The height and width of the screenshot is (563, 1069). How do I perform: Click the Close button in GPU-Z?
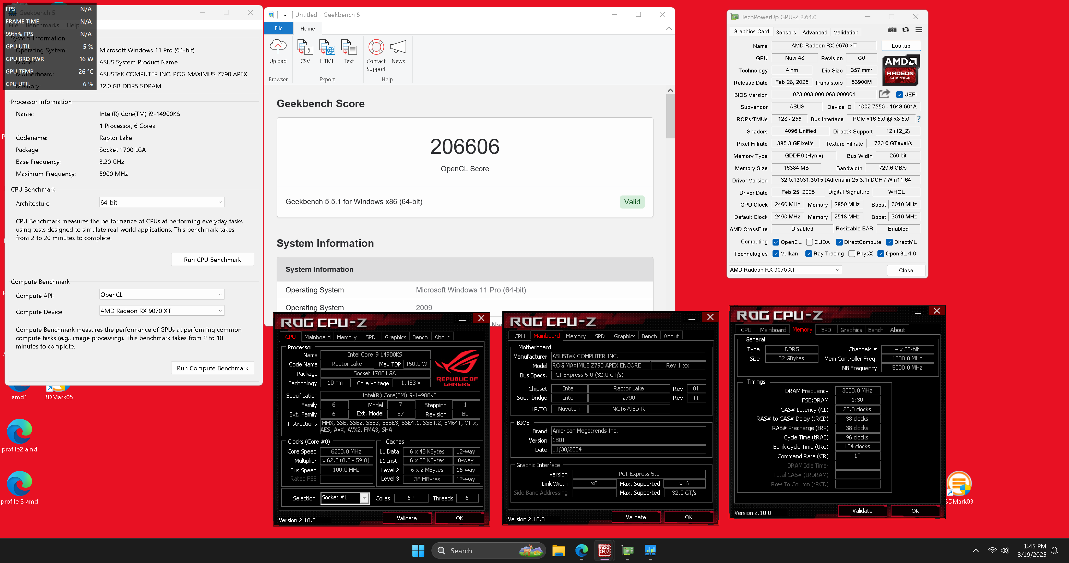coord(906,270)
